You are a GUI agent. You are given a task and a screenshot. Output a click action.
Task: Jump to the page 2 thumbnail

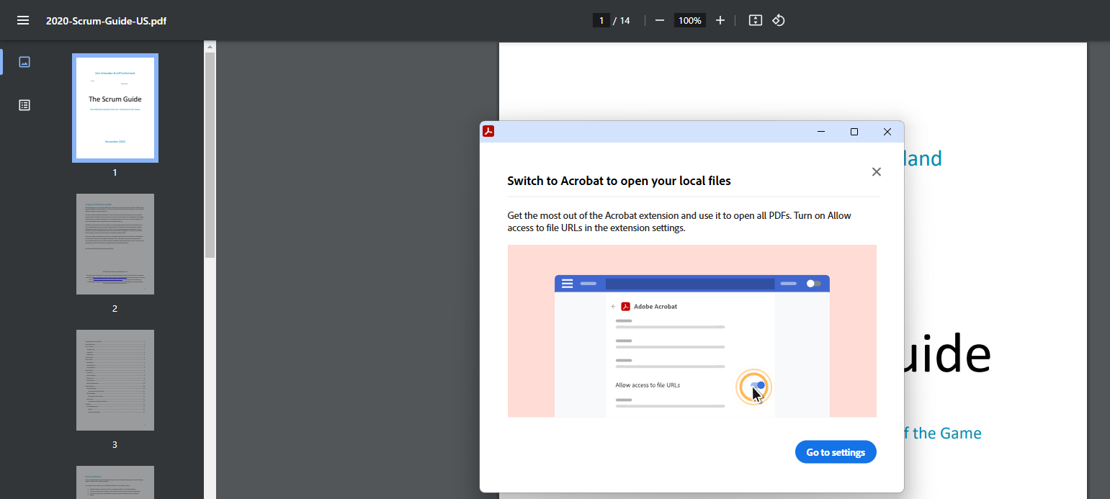click(x=115, y=243)
